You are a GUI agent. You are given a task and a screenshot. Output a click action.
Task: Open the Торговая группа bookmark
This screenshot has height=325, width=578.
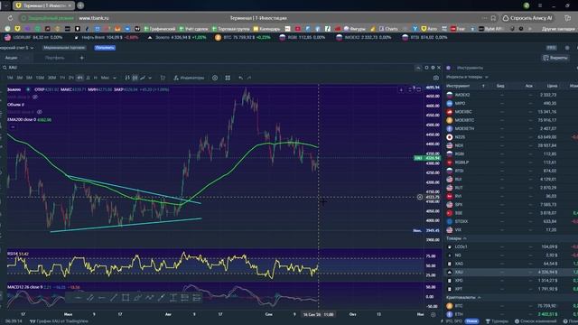click(x=231, y=28)
